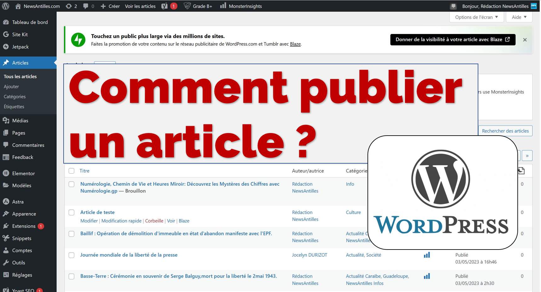Follow the Blaze link in banner text

tap(295, 44)
